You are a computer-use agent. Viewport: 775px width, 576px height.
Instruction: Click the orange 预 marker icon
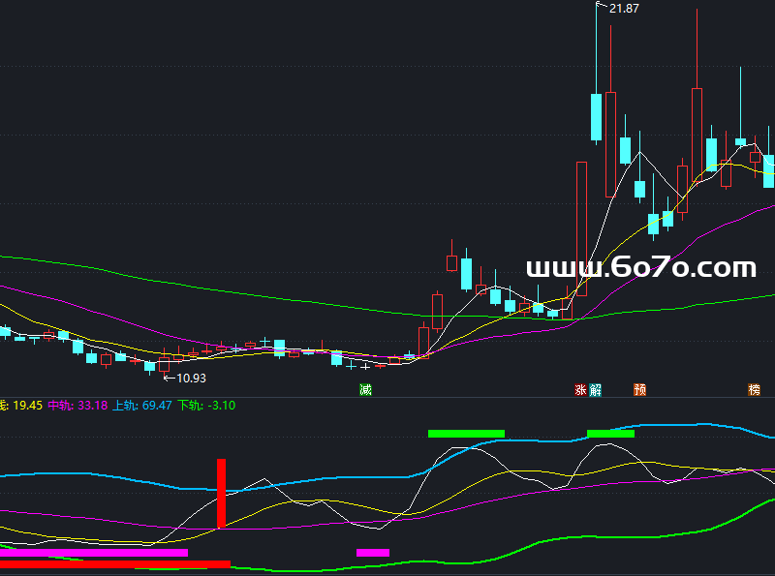(640, 390)
